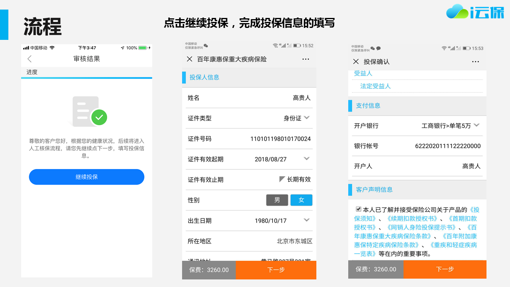Click the 云保 cloud logo
The height and width of the screenshot is (287, 510).
[x=475, y=12]
